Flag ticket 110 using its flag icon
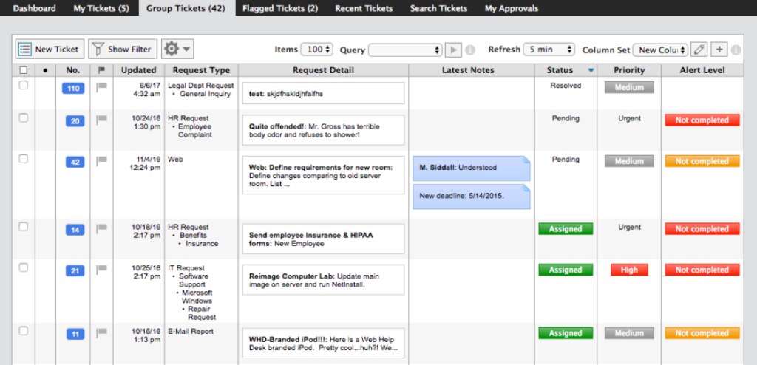This screenshot has width=757, height=365. pyautogui.click(x=101, y=87)
